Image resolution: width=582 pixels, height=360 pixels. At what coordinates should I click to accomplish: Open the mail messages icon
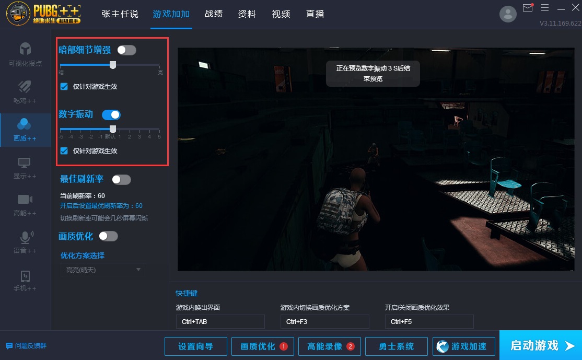tap(528, 8)
